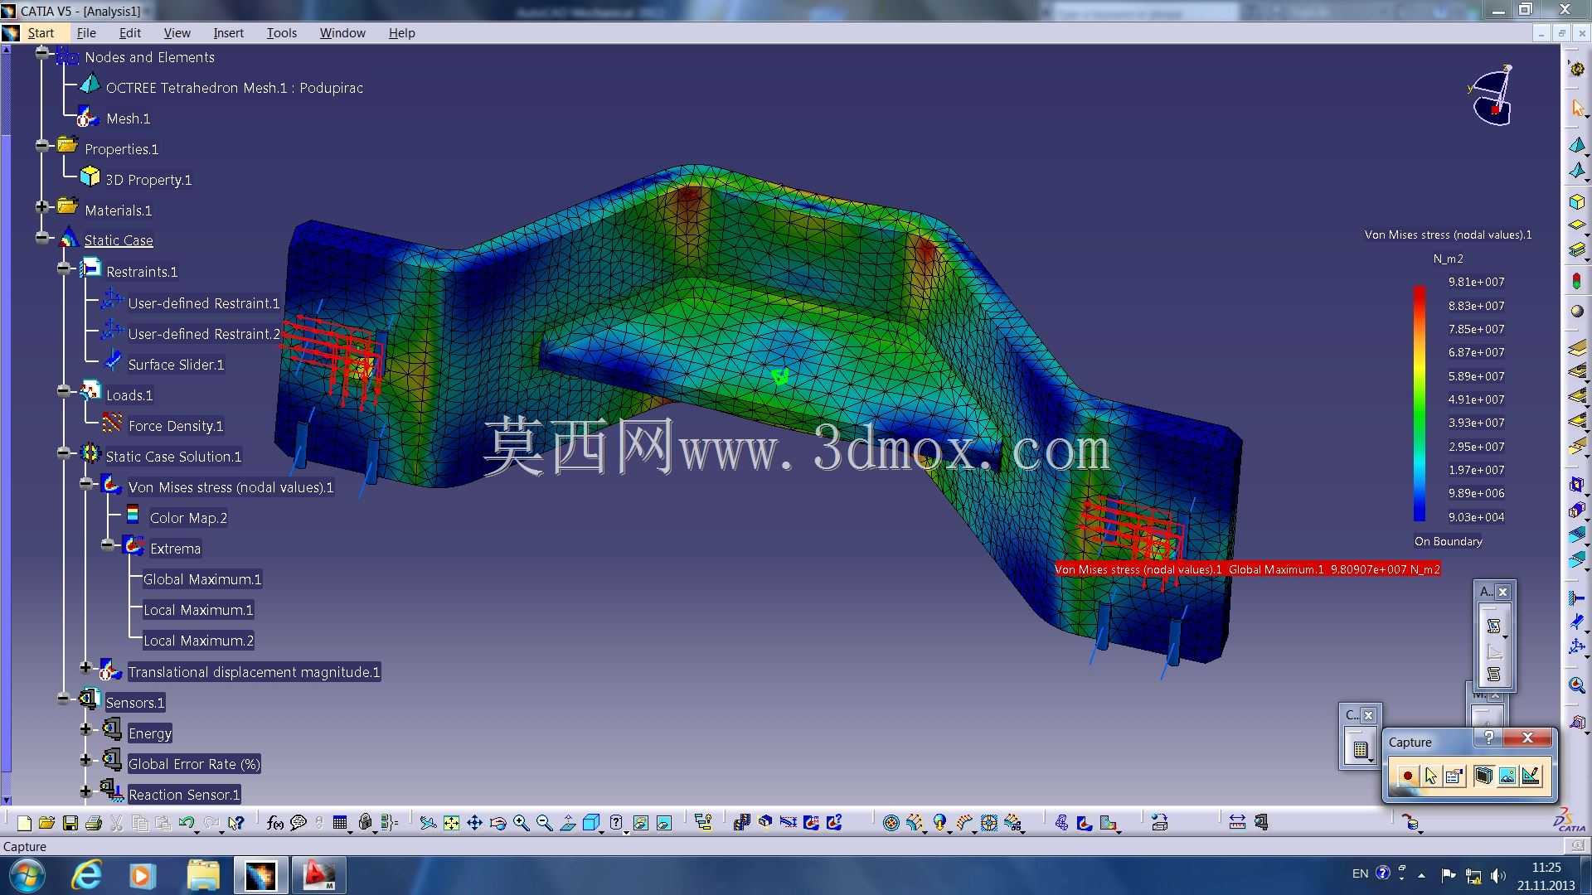
Task: Click the Normal View icon
Action: (x=568, y=823)
